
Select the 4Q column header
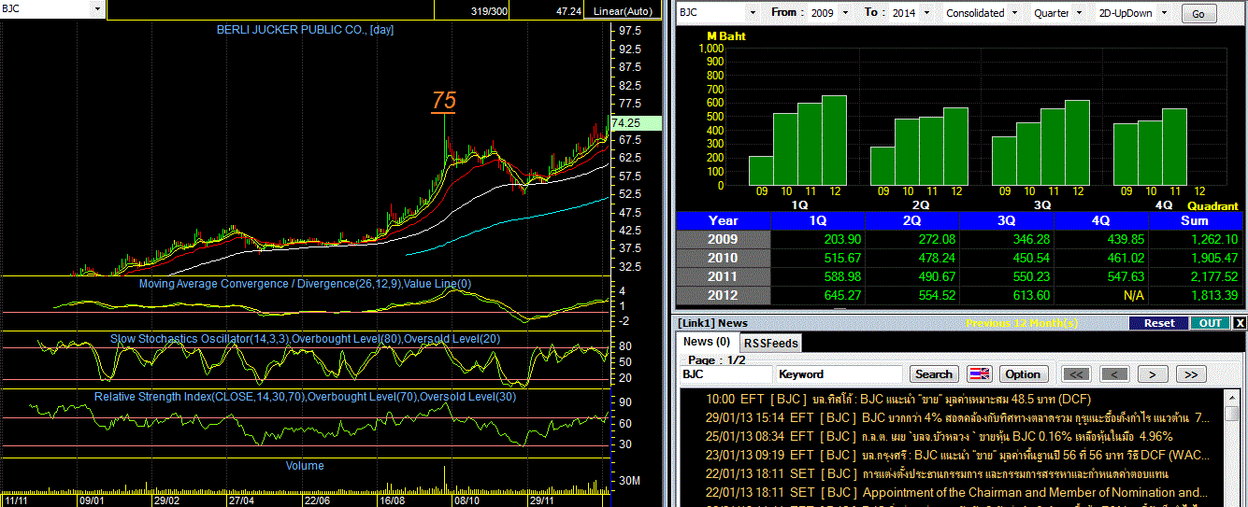[x=1101, y=221]
